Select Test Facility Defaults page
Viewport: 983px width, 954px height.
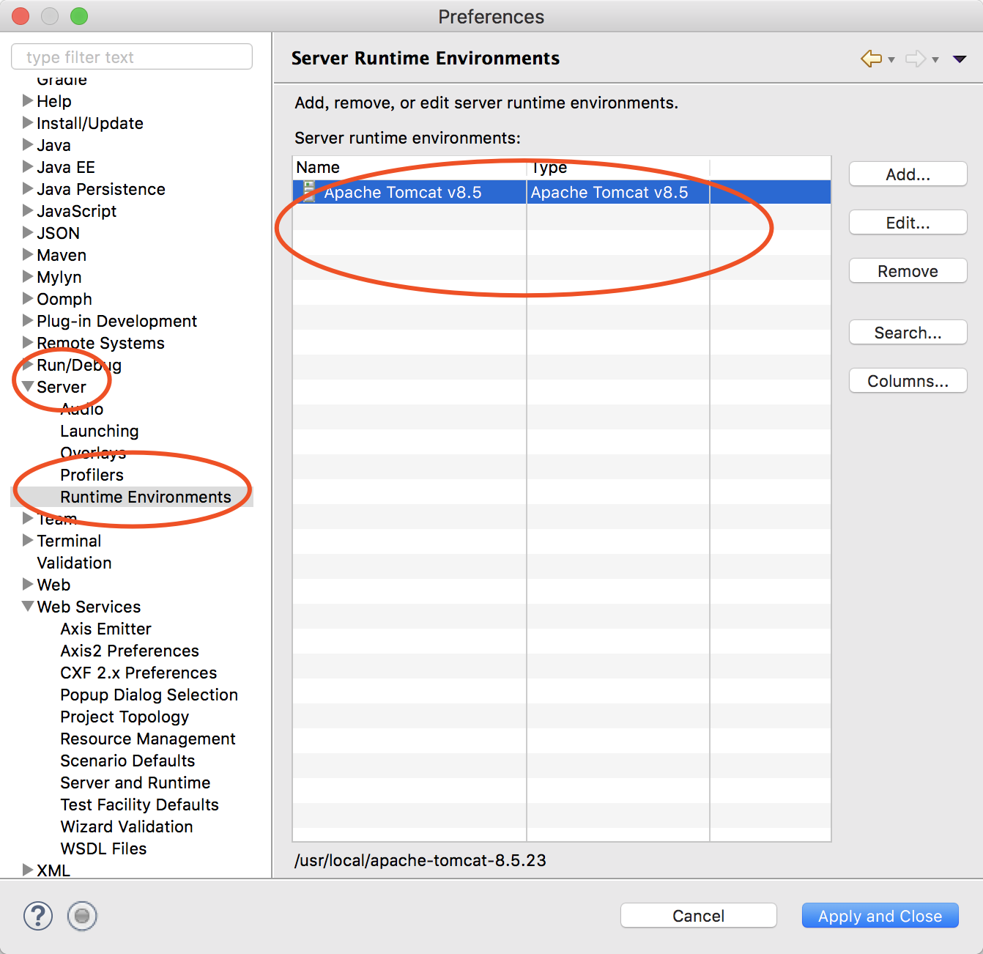(x=140, y=805)
